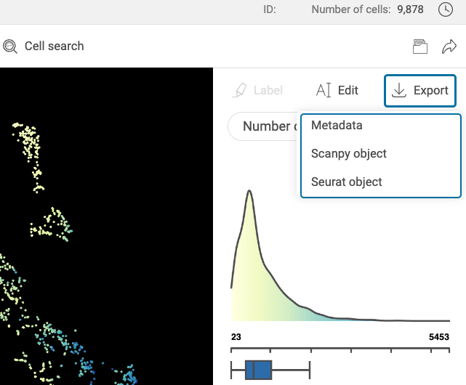Click the boxplot's right whisker end

pos(310,370)
